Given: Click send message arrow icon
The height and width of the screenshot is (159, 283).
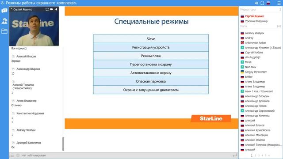Looking at the screenshot, I should click(x=235, y=155).
